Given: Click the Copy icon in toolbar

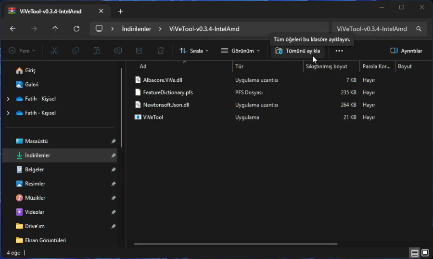Looking at the screenshot, I should (76, 51).
